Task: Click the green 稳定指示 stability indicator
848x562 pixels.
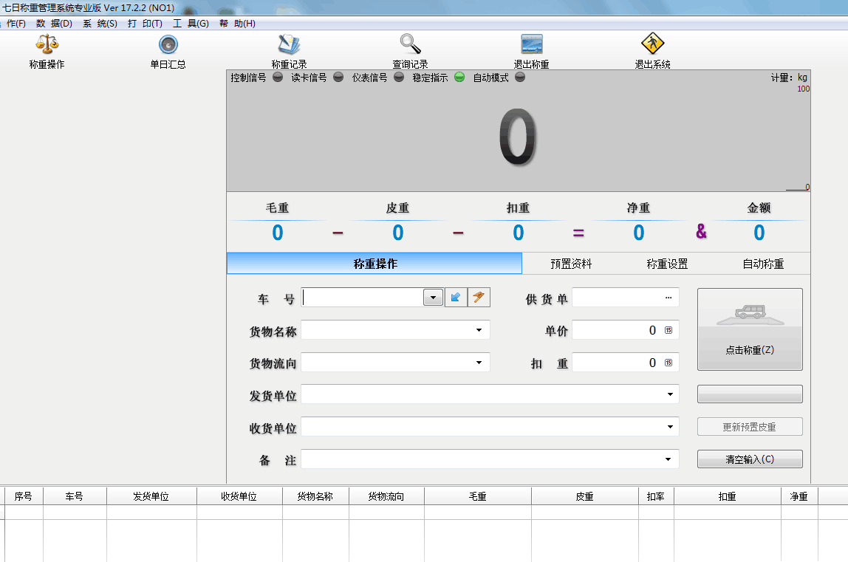Action: tap(460, 77)
